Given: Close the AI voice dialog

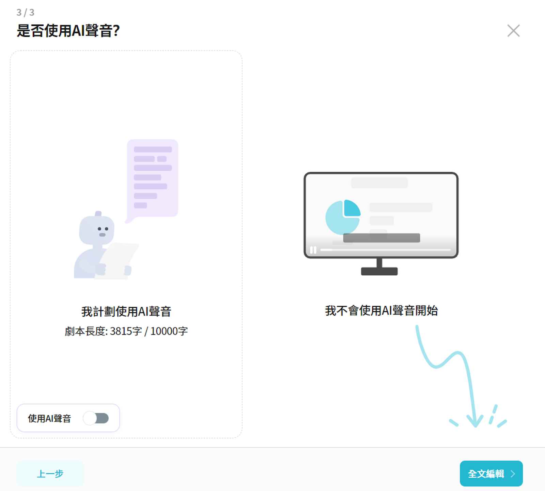Looking at the screenshot, I should 513,31.
